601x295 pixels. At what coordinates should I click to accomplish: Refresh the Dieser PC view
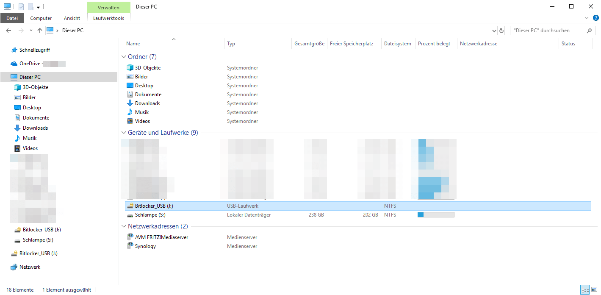tap(502, 31)
